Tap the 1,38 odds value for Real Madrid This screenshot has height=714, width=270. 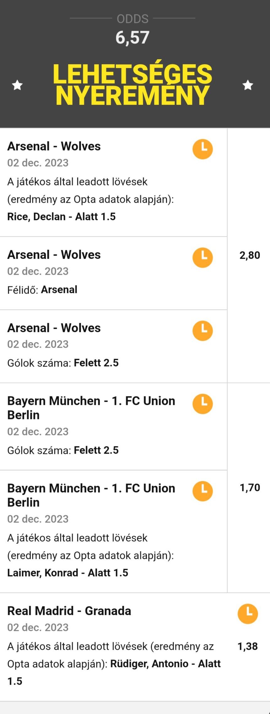(x=247, y=646)
